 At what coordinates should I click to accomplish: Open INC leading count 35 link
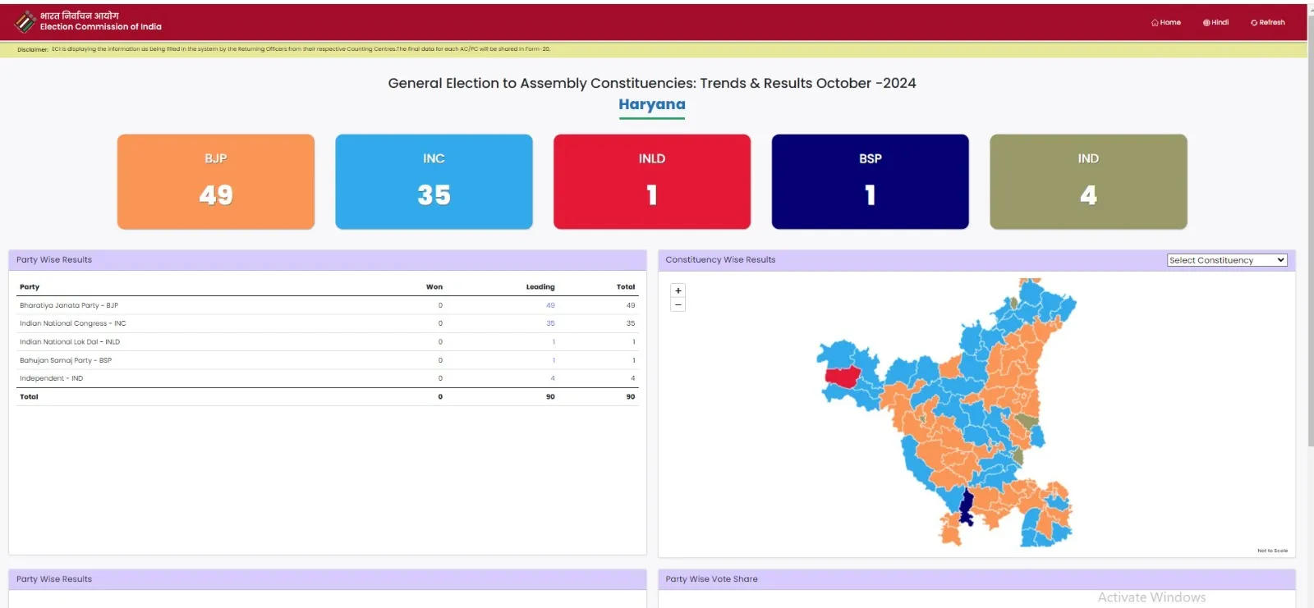tap(550, 323)
